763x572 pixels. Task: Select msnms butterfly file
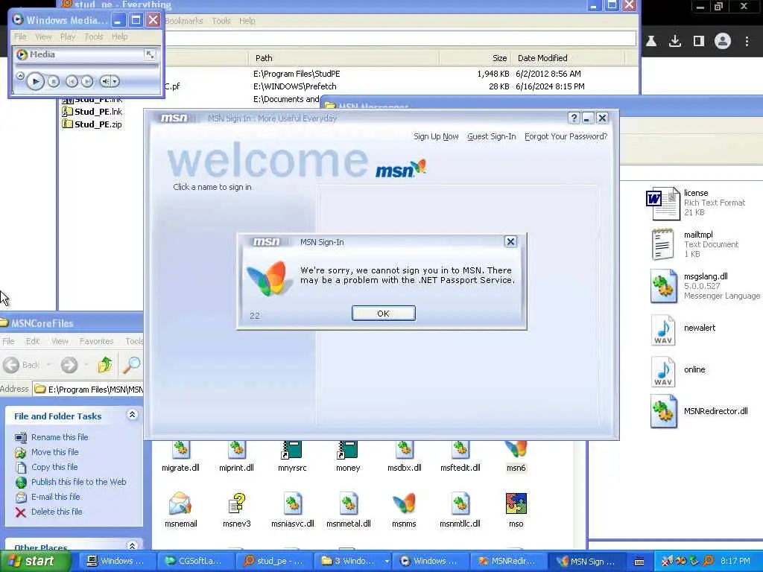(x=404, y=510)
